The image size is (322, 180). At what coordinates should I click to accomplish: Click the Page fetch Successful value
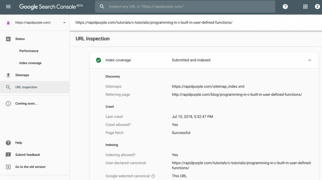click(181, 133)
